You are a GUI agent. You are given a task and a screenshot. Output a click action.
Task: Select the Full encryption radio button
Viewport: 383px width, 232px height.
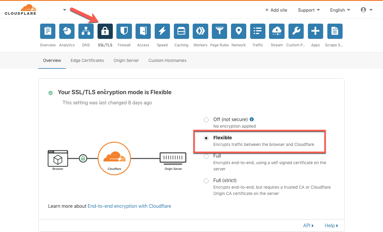pyautogui.click(x=206, y=156)
